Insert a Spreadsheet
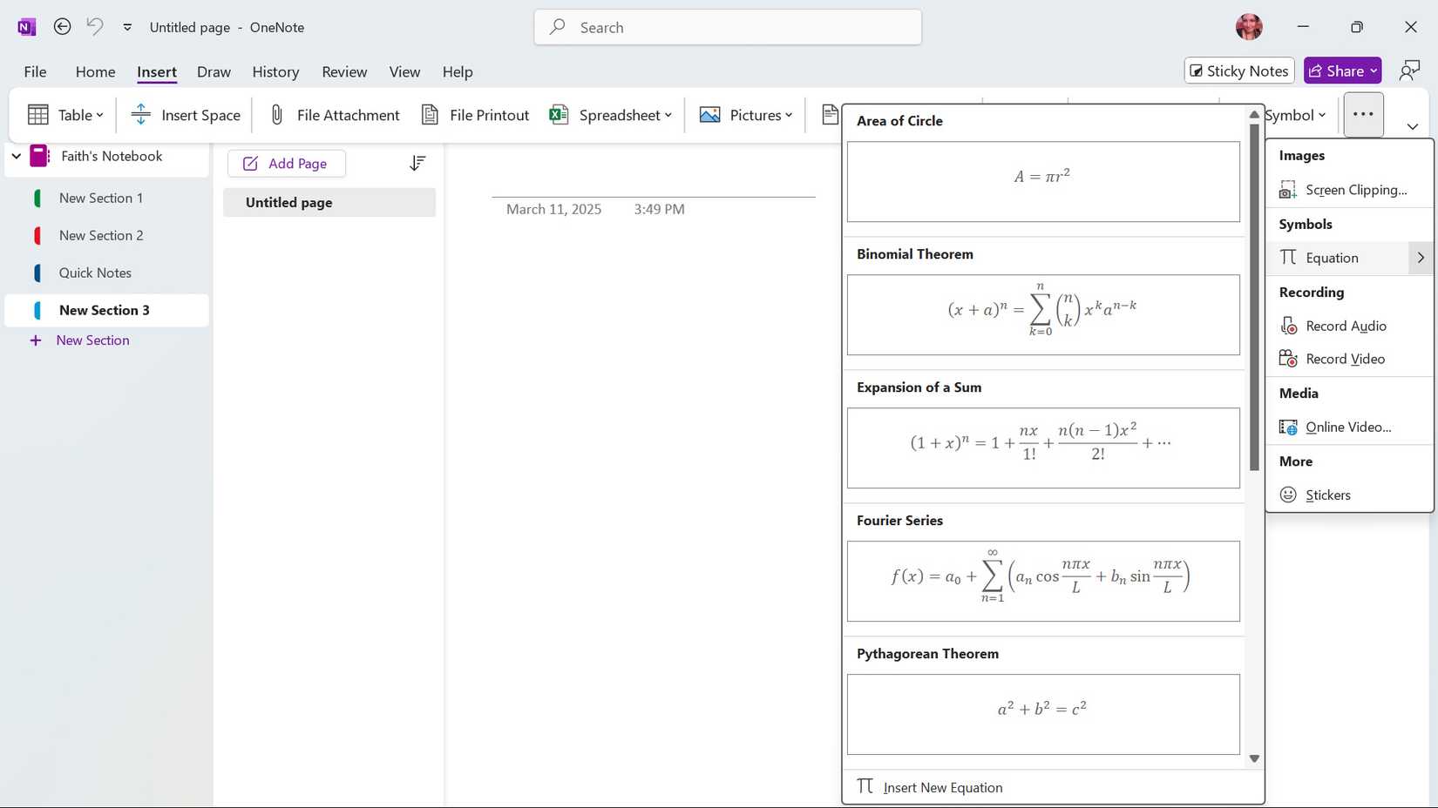 (610, 114)
